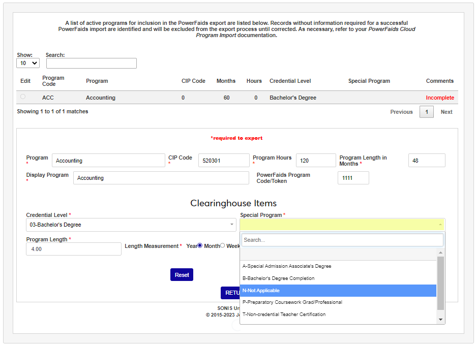
Task: Click page 1 pagination button
Action: (426, 112)
